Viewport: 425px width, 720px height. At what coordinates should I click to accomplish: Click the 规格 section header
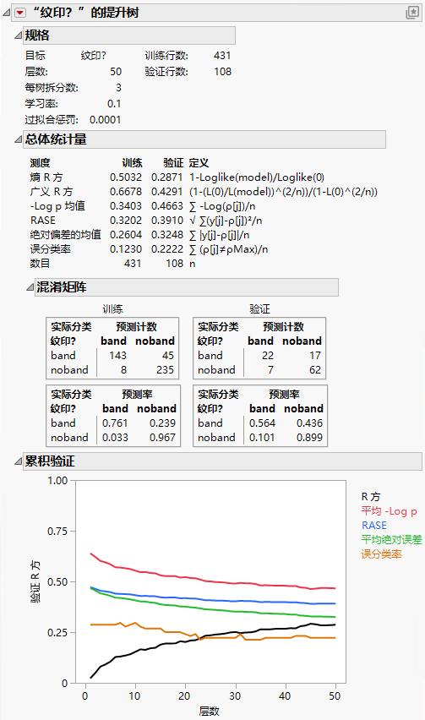[x=129, y=35]
